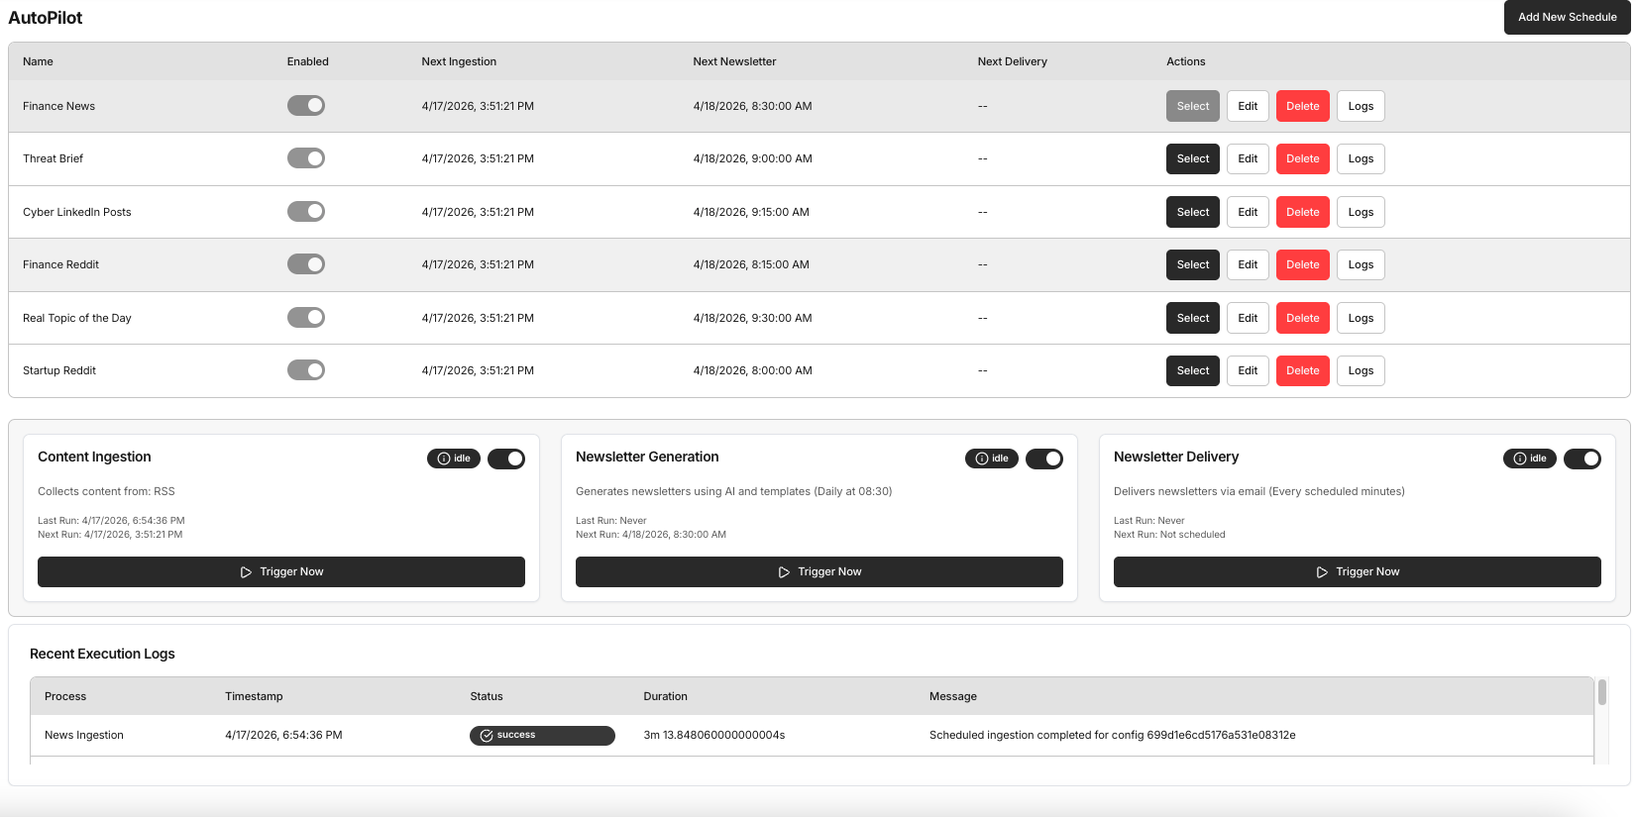This screenshot has height=817, width=1636.
Task: Click Add New Schedule button
Action: point(1568,17)
